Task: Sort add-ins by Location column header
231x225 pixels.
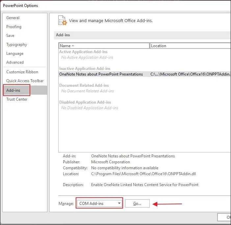Action: [190, 46]
